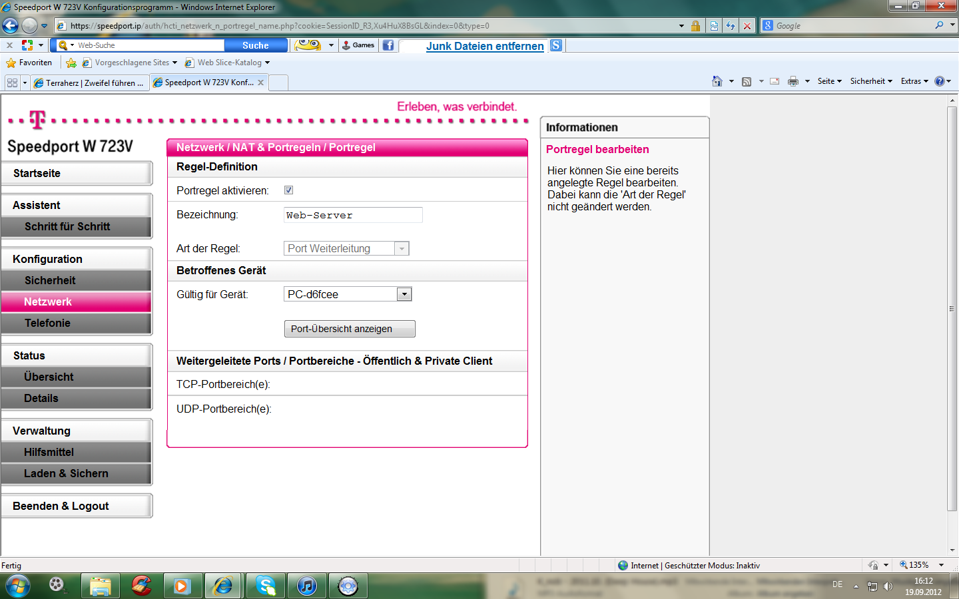Click the blue S icon after Junk Dateien
959x599 pixels.
click(556, 45)
